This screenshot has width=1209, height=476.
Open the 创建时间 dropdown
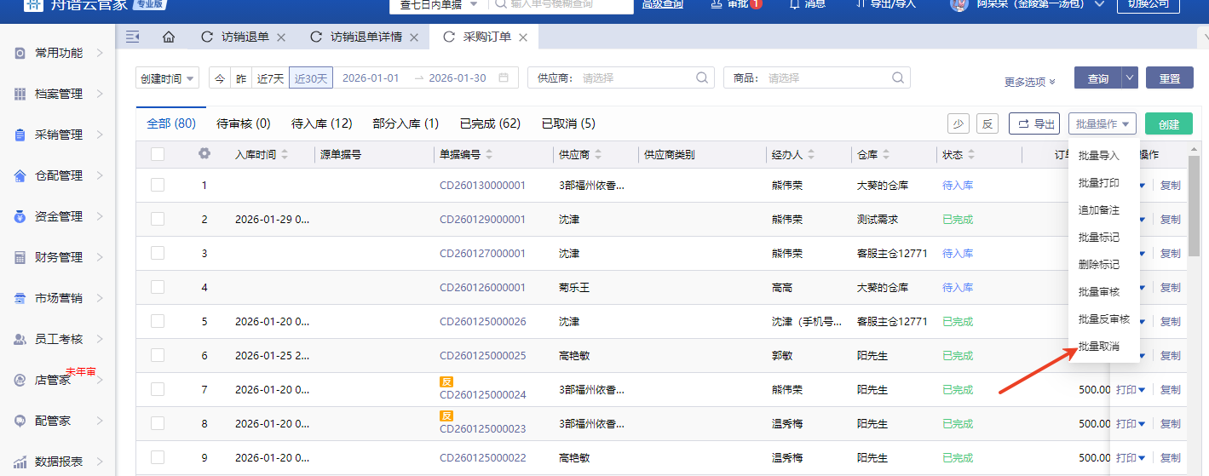click(x=168, y=78)
